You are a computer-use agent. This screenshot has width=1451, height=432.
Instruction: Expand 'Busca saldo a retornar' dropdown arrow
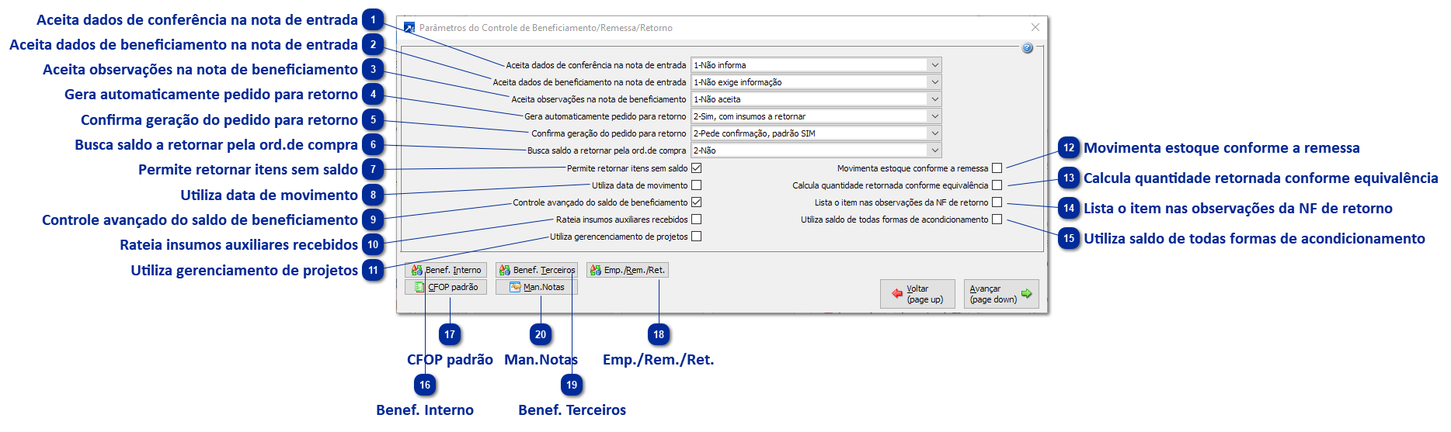(x=935, y=150)
